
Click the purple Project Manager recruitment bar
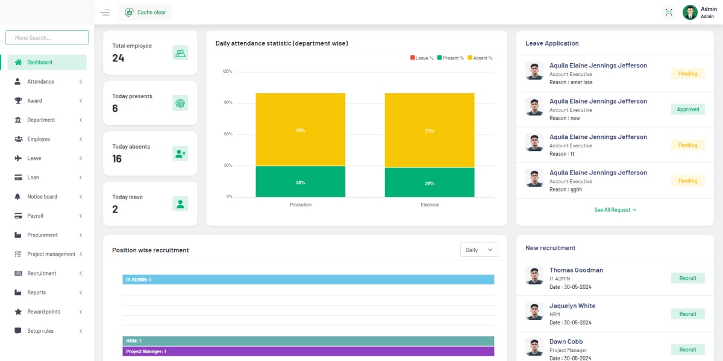[x=308, y=351]
